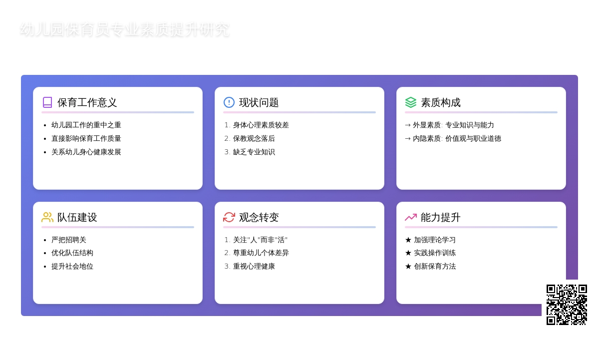This screenshot has height=337, width=599.
Task: Click the bullet 优化队伍结构
Action: coord(72,253)
